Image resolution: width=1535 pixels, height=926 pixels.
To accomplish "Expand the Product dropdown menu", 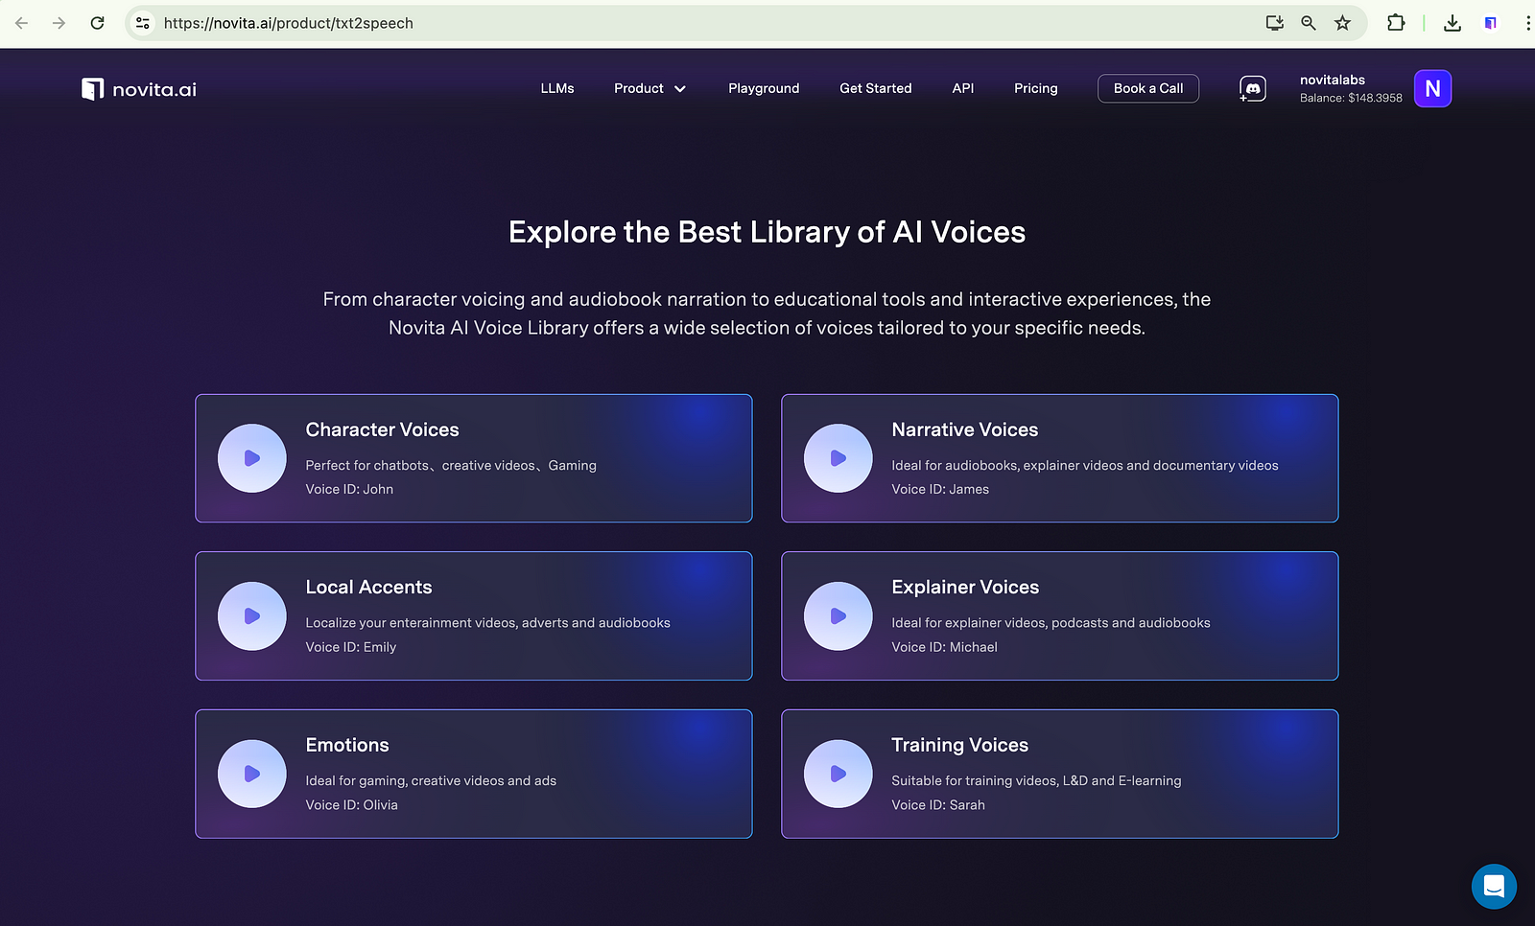I will (x=649, y=88).
